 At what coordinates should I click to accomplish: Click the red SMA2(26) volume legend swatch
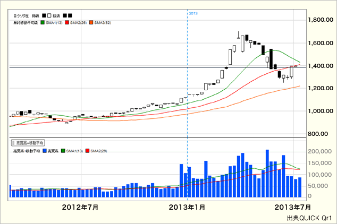click(x=88, y=152)
